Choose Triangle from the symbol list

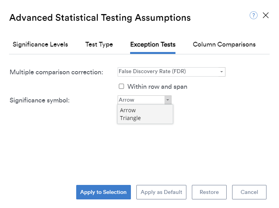(131, 118)
